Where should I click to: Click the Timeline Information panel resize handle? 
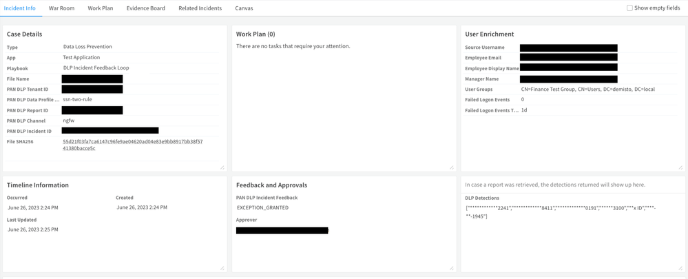point(222,268)
